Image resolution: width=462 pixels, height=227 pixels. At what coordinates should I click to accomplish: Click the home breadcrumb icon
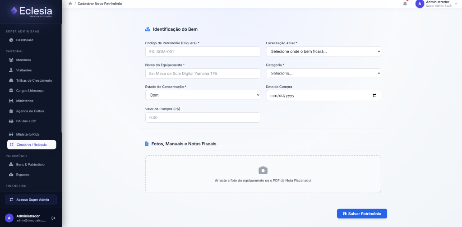(70, 4)
